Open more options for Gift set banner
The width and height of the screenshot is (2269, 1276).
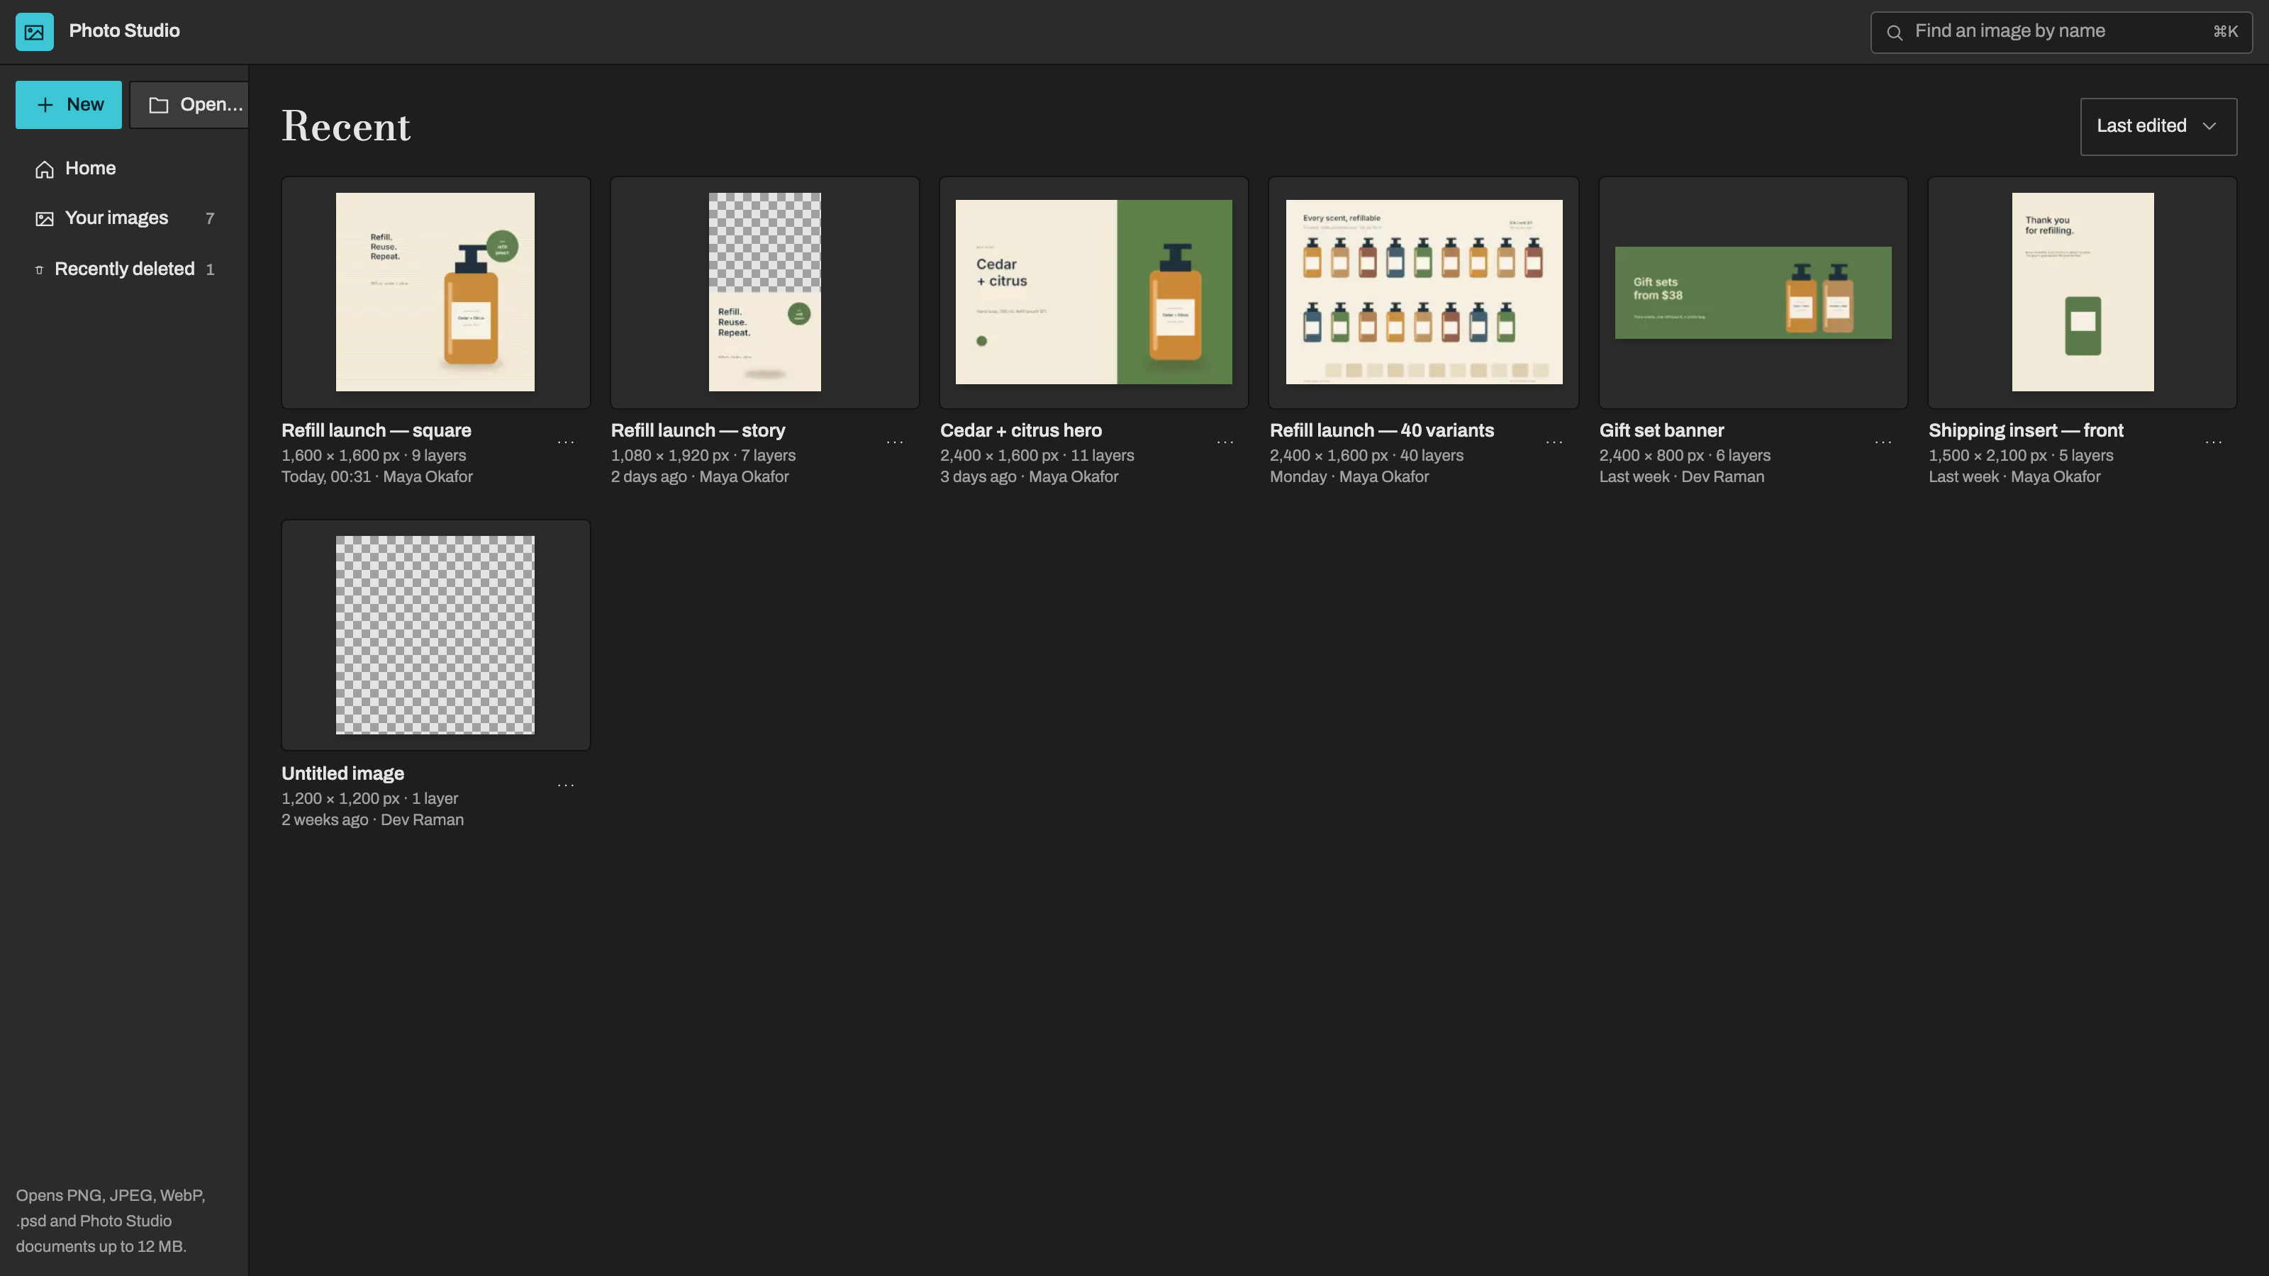(1883, 442)
